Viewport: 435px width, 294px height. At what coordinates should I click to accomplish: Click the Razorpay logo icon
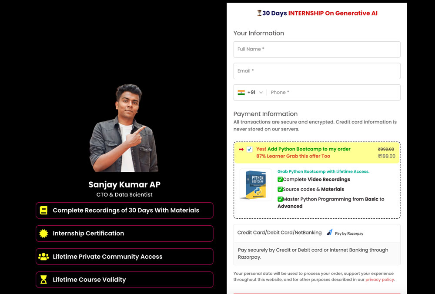click(x=330, y=233)
